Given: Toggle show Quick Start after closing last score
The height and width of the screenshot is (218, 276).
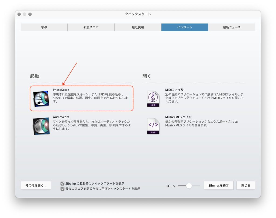Looking at the screenshot, I should coord(63,189).
